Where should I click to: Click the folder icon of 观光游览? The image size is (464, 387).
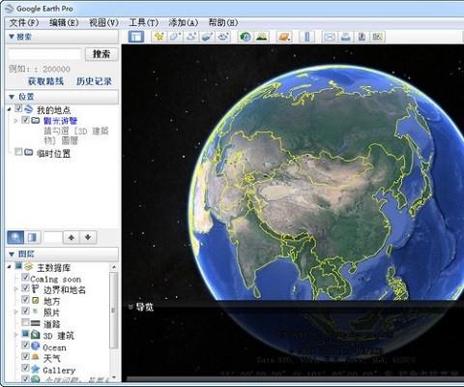[36, 121]
